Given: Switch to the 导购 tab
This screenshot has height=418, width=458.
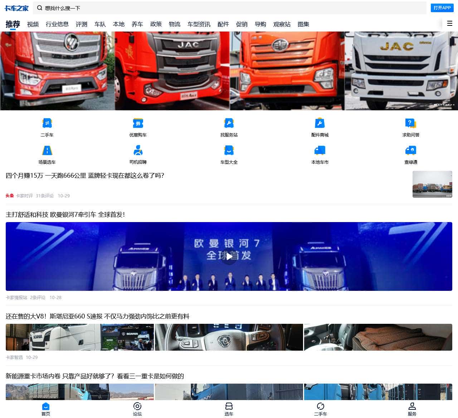Looking at the screenshot, I should tap(260, 24).
